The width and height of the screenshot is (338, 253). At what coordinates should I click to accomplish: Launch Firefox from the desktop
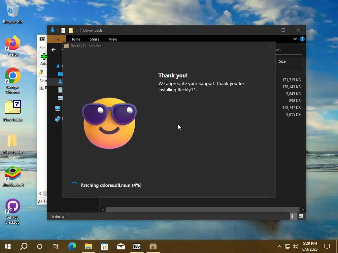click(13, 46)
